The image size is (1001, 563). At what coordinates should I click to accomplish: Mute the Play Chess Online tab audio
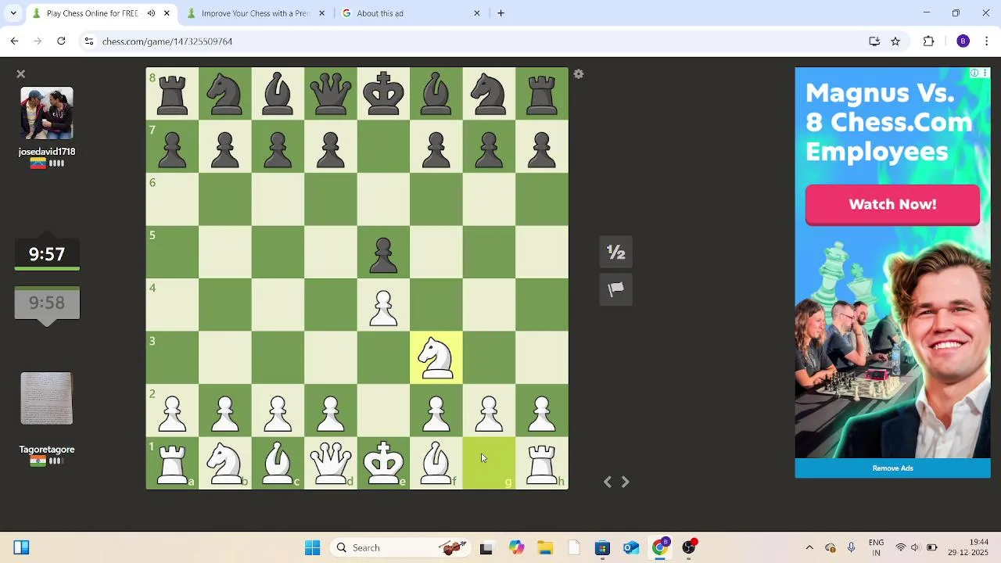tap(151, 13)
